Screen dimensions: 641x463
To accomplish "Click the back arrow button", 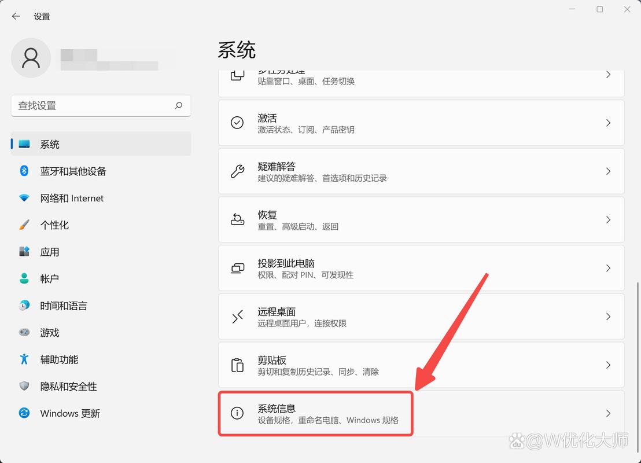I will pos(16,16).
